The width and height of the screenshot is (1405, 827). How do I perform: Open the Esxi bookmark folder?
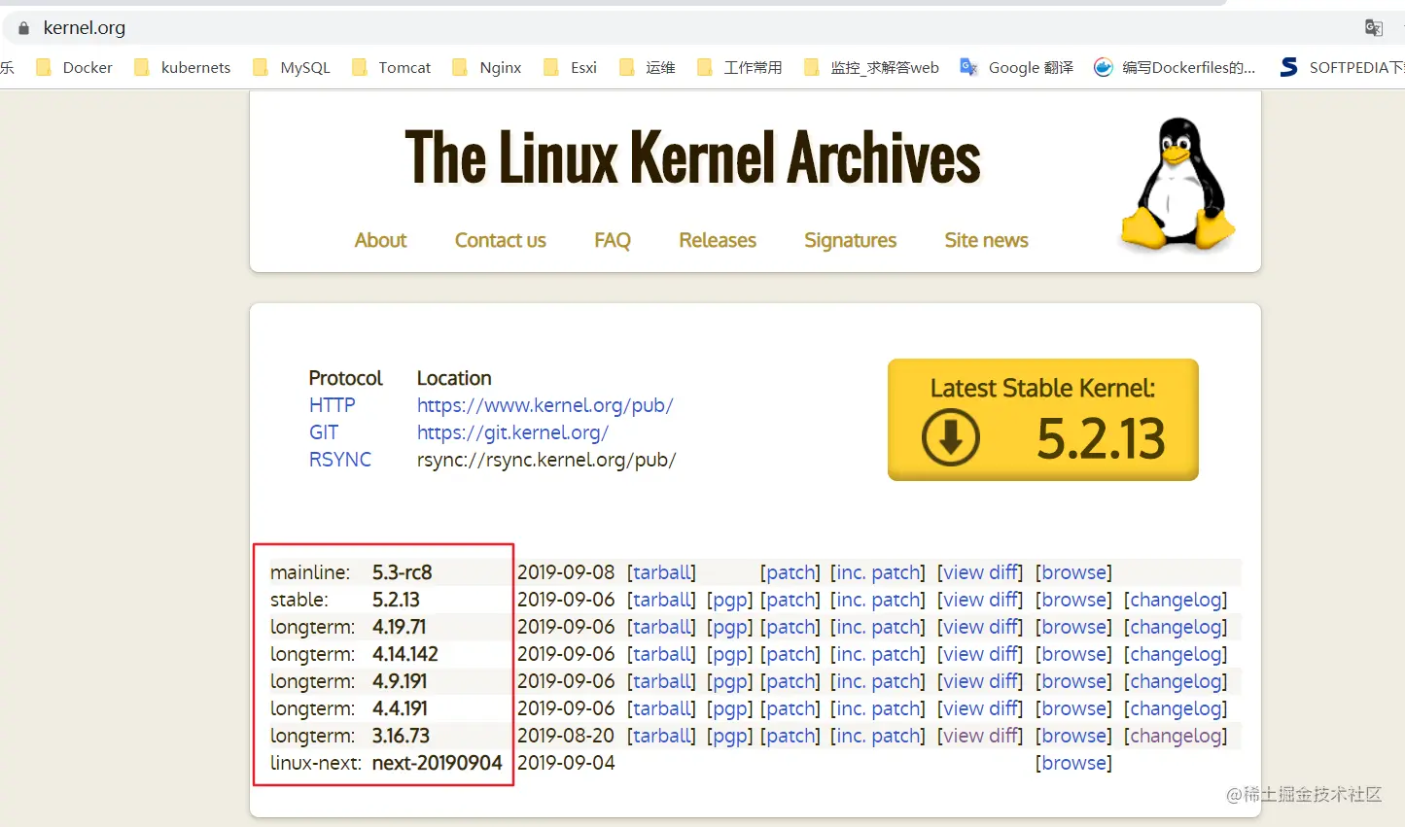coord(570,67)
